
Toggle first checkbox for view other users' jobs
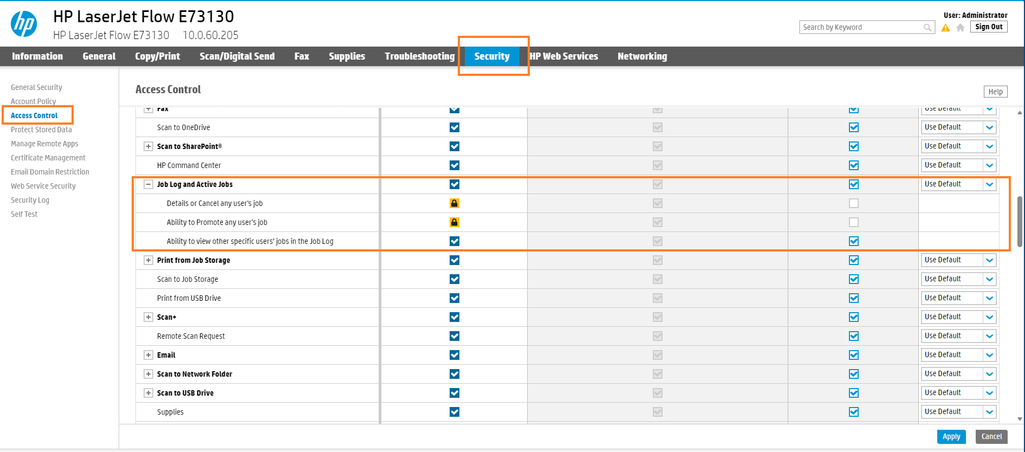pos(455,241)
